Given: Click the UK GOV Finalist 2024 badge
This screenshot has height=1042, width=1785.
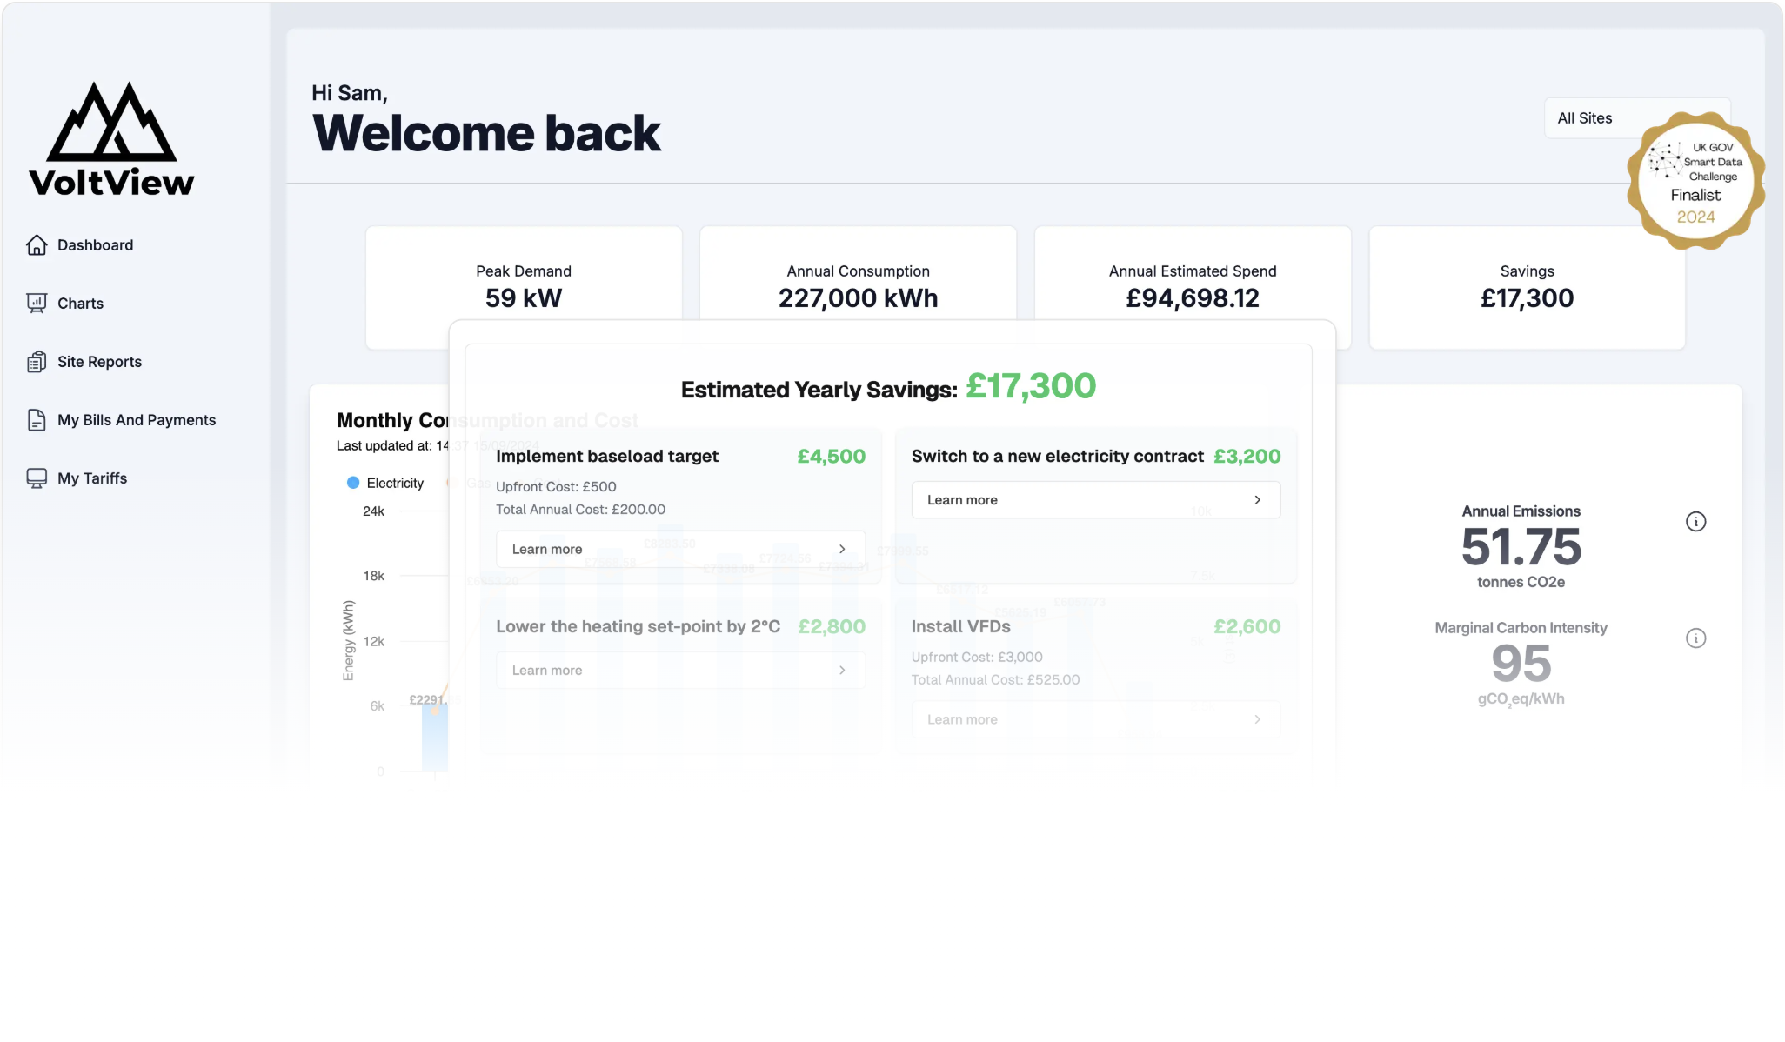Looking at the screenshot, I should pos(1695,181).
